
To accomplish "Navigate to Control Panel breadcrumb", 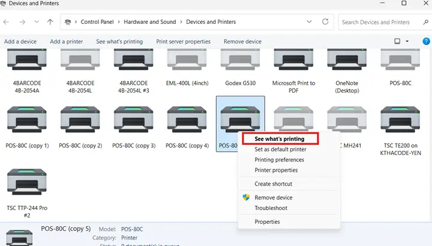I will [x=97, y=22].
